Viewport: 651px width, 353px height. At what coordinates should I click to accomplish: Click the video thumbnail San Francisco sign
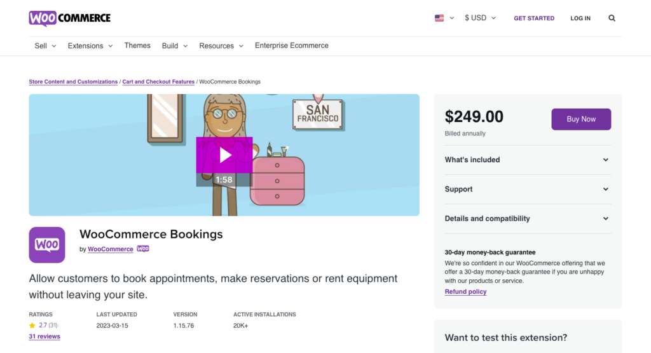pyautogui.click(x=318, y=114)
